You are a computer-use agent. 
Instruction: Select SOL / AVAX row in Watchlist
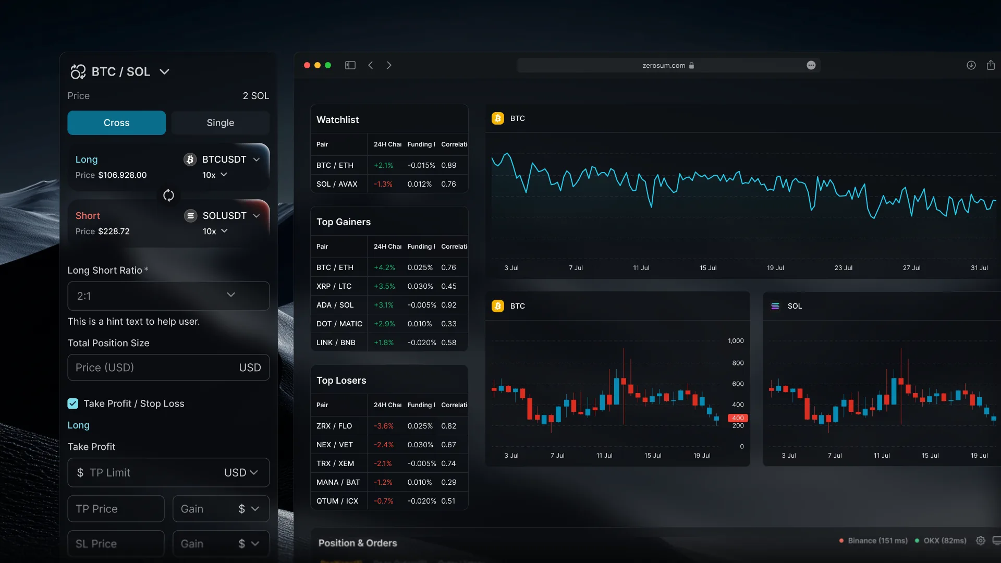coord(389,184)
